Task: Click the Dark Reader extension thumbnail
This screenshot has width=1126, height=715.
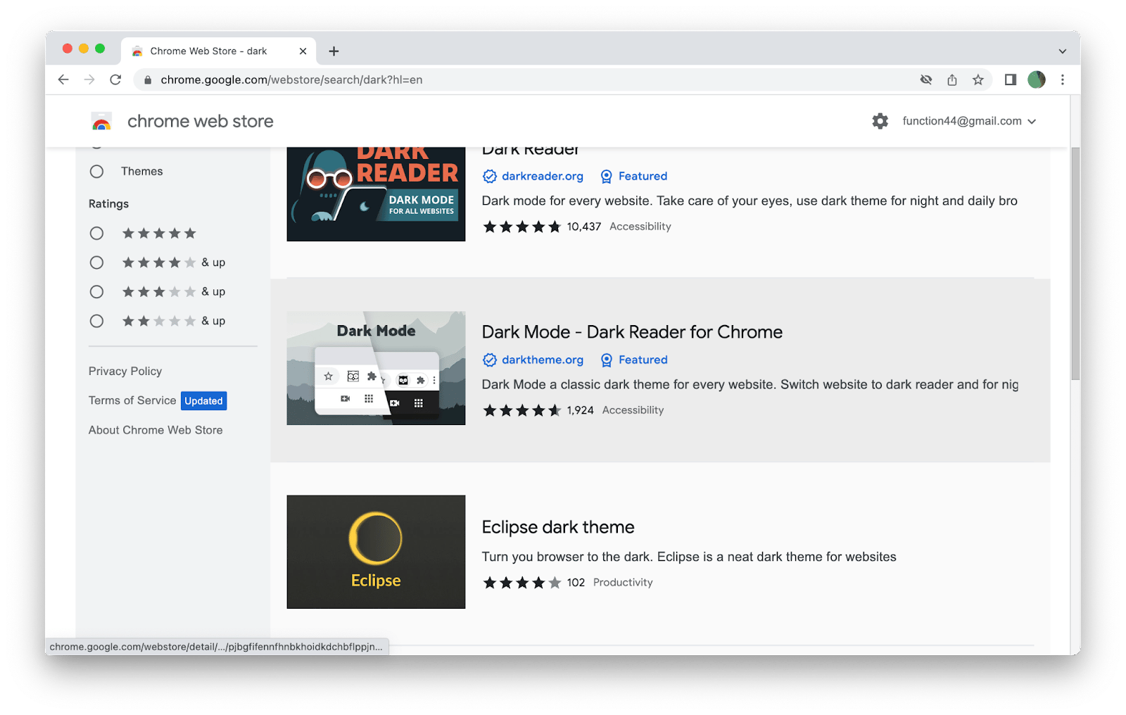Action: [x=376, y=194]
